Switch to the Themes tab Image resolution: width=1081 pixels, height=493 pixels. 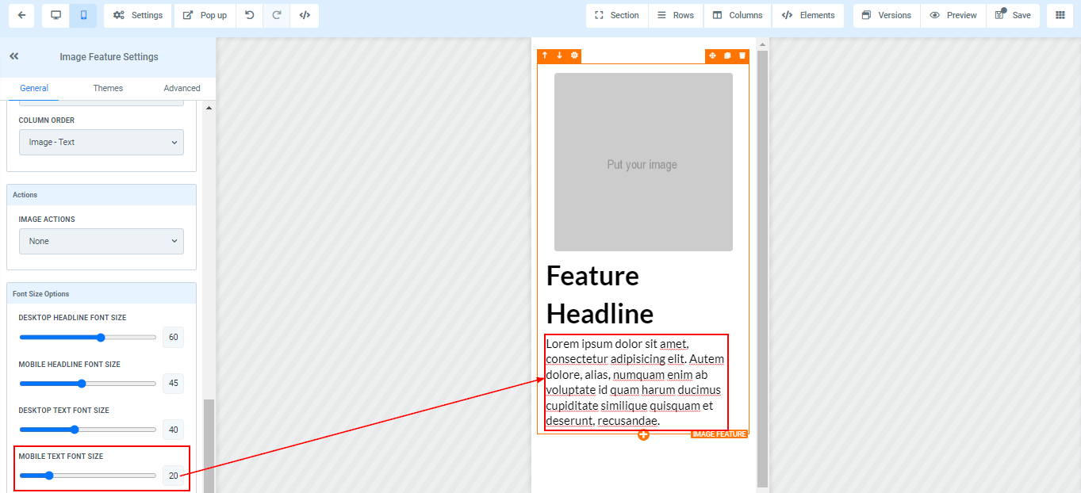(108, 88)
